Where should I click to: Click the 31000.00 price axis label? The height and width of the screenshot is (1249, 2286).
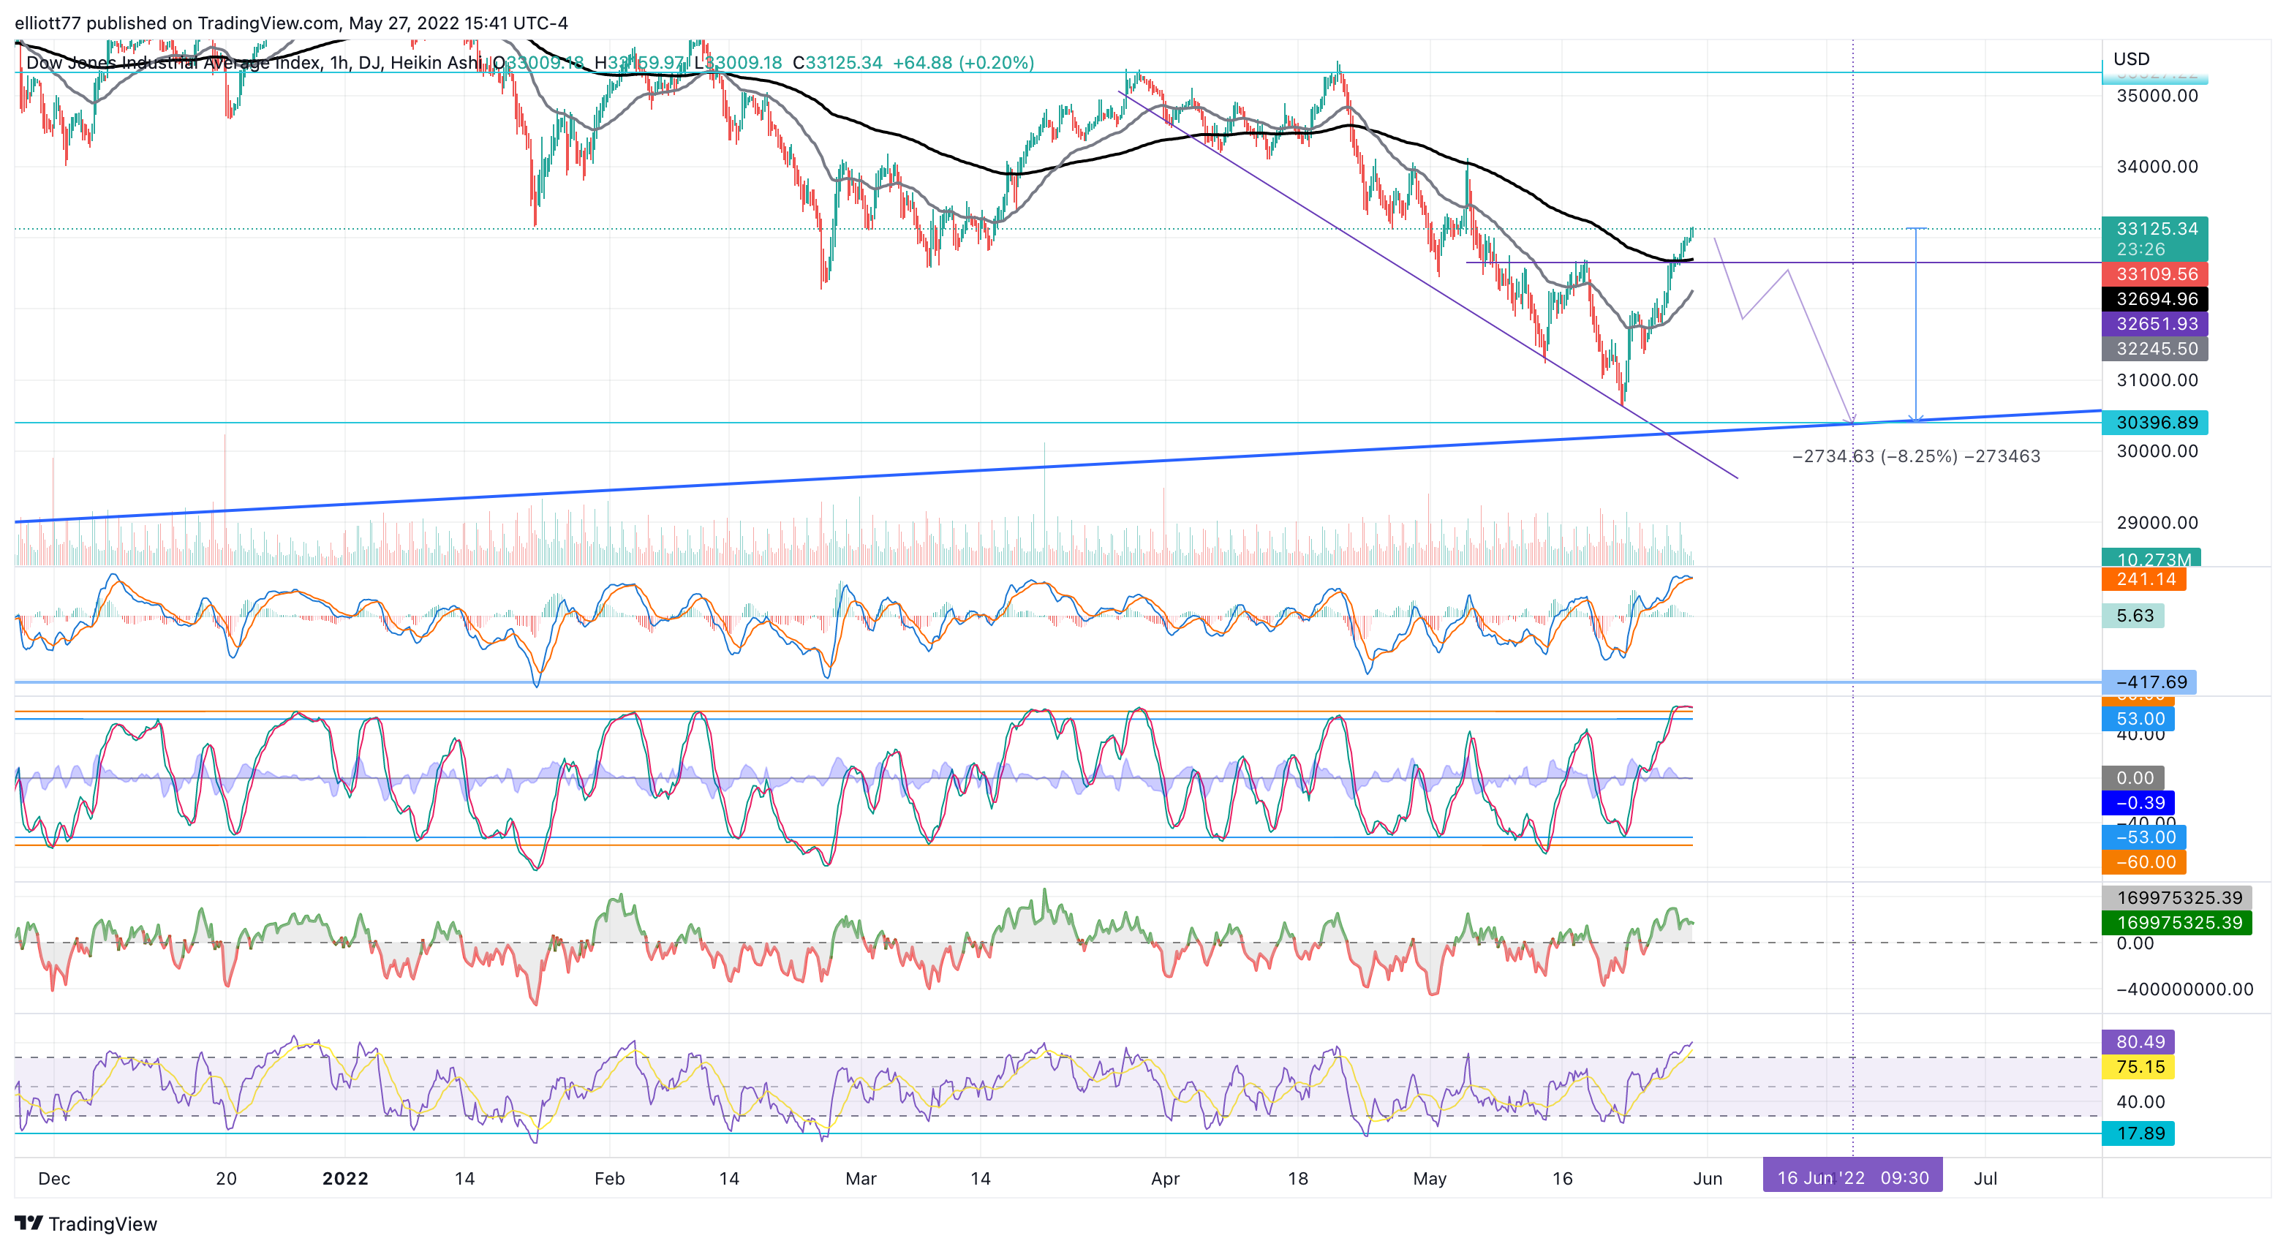click(2157, 380)
